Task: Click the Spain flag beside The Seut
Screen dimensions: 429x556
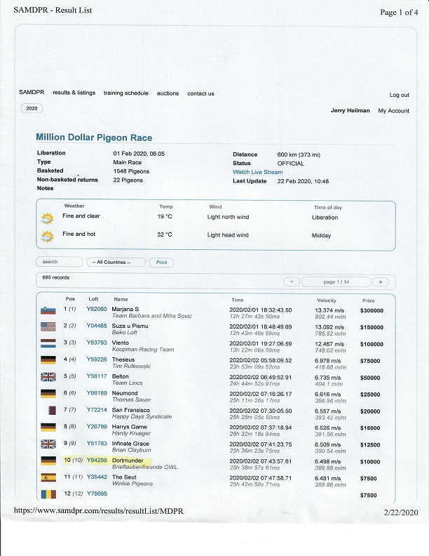Action: (x=48, y=479)
